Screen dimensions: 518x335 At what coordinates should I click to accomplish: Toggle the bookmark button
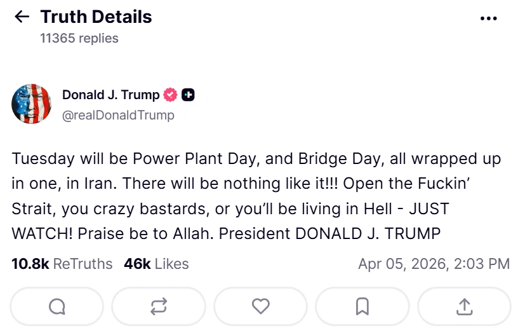362,307
